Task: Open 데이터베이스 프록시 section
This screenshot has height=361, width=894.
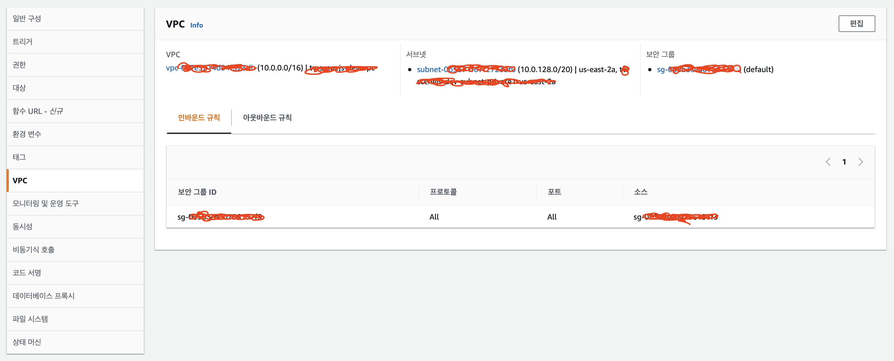Action: (x=43, y=296)
